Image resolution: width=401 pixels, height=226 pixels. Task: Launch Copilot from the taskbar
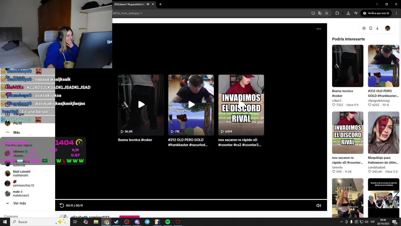86,222
